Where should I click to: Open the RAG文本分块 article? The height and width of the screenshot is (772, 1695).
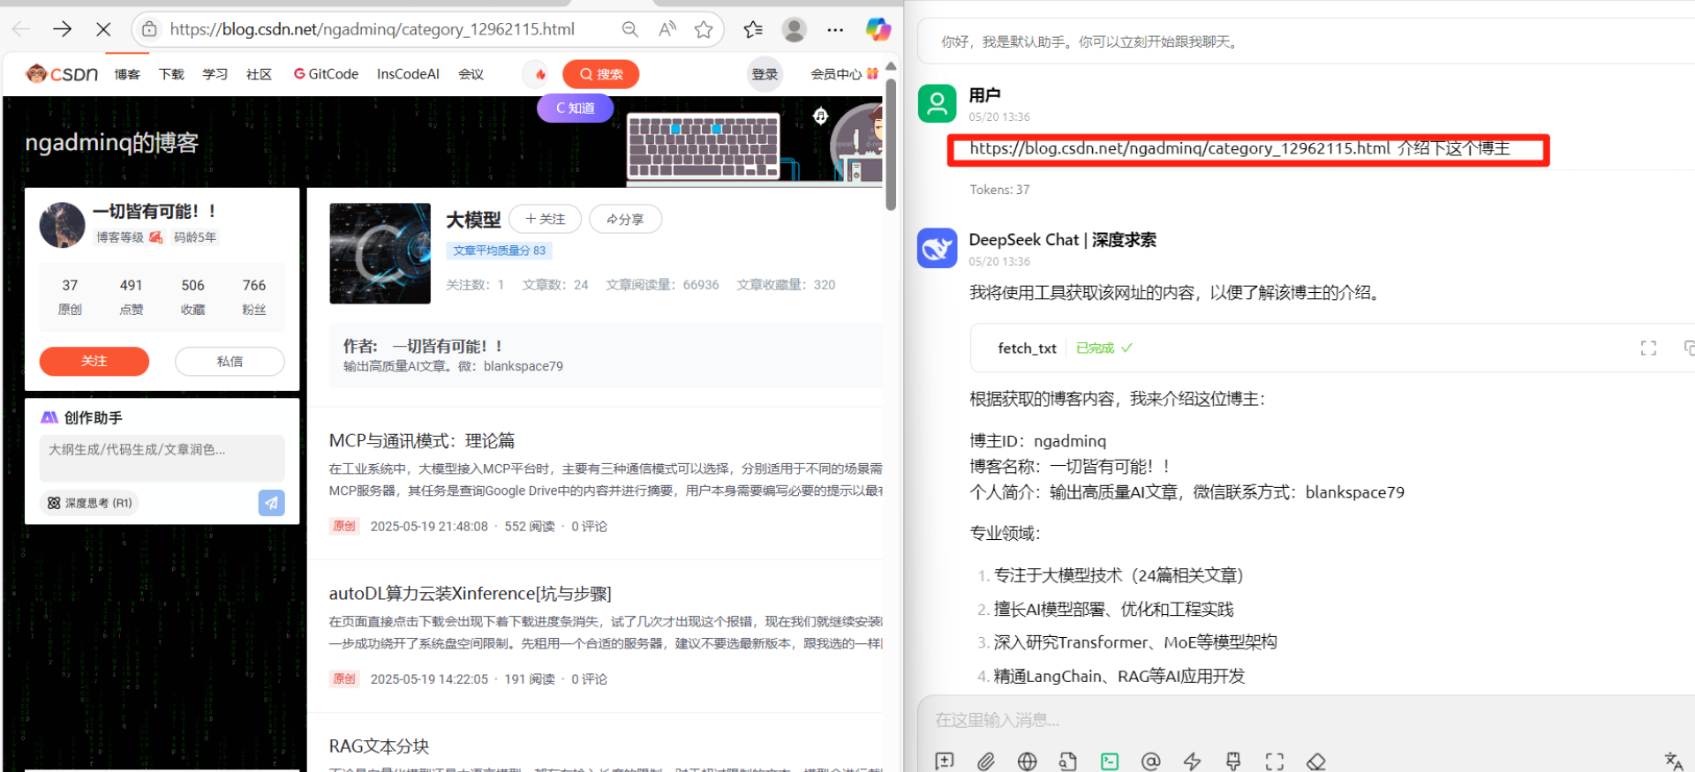[x=379, y=746]
